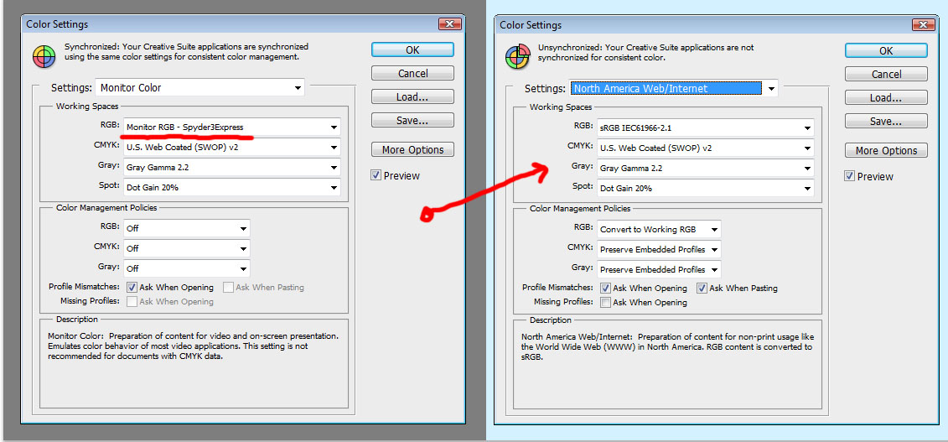Enable Missing Profiles Ask When Opening in right dialog
This screenshot has height=442, width=948.
pos(606,302)
